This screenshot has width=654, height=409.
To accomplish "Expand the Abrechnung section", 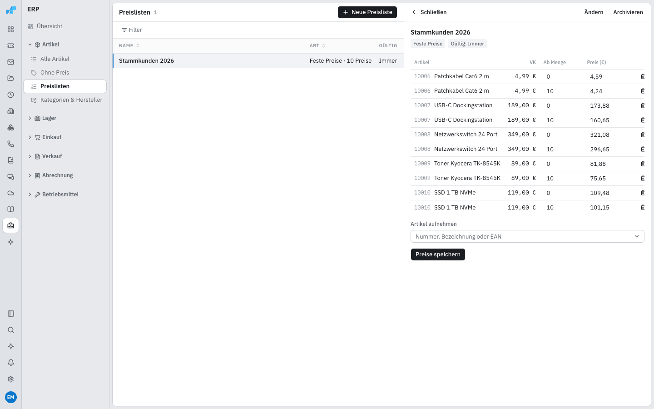I will [x=65, y=175].
